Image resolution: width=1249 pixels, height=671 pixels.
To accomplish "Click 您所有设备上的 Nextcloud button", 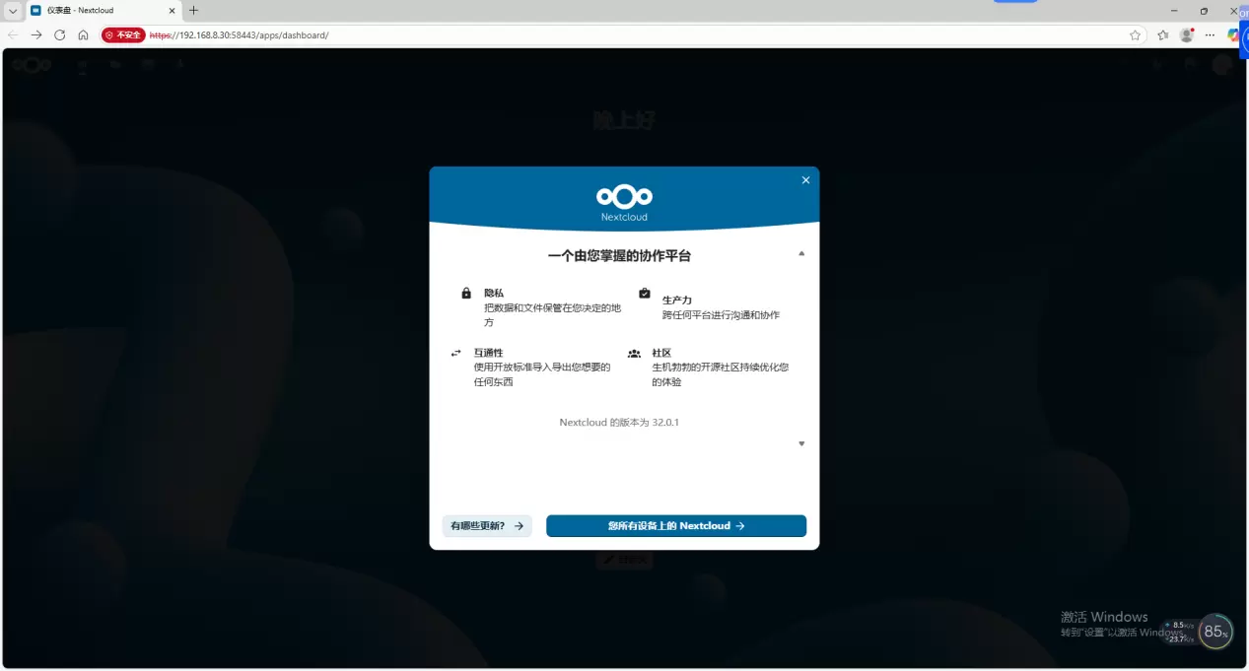I will click(676, 526).
